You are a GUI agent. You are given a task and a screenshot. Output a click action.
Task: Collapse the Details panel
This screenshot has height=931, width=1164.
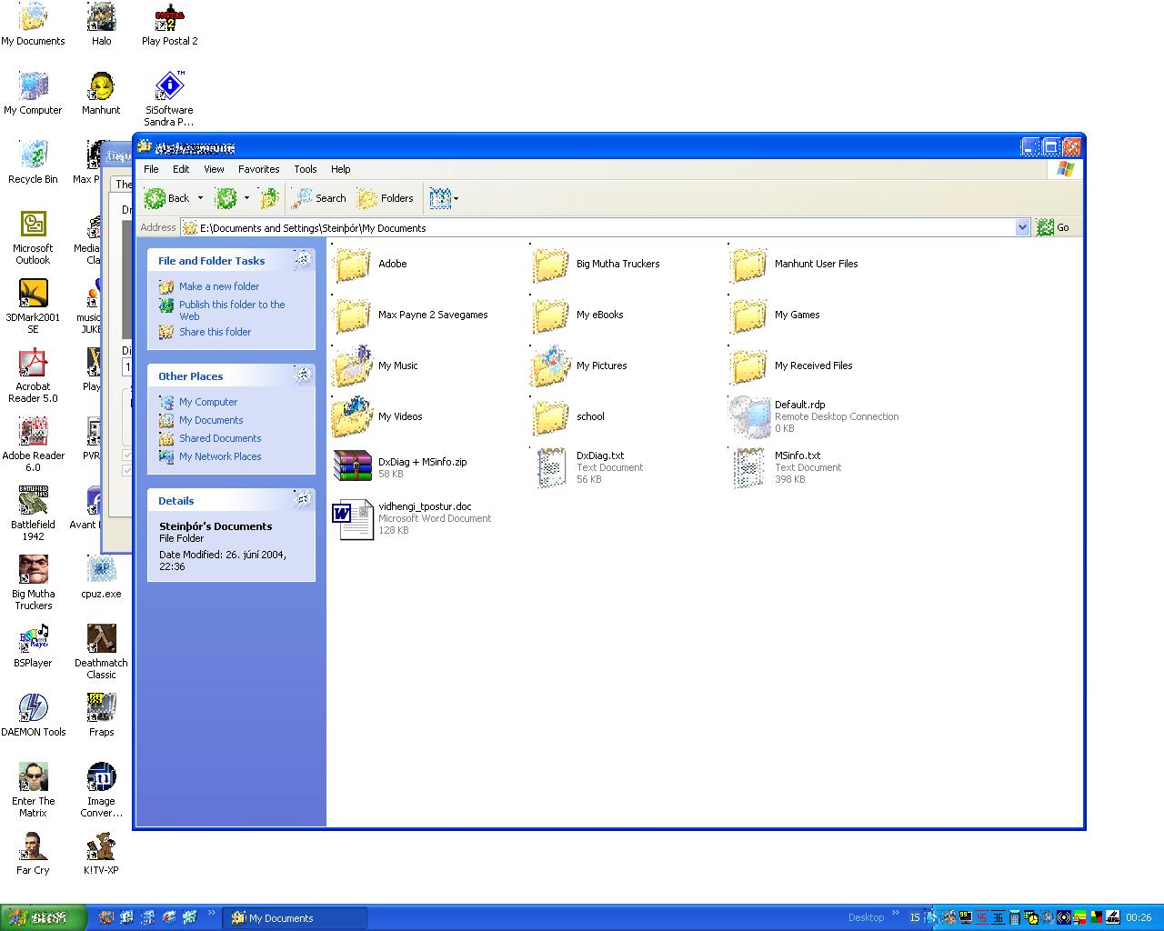[x=303, y=500]
